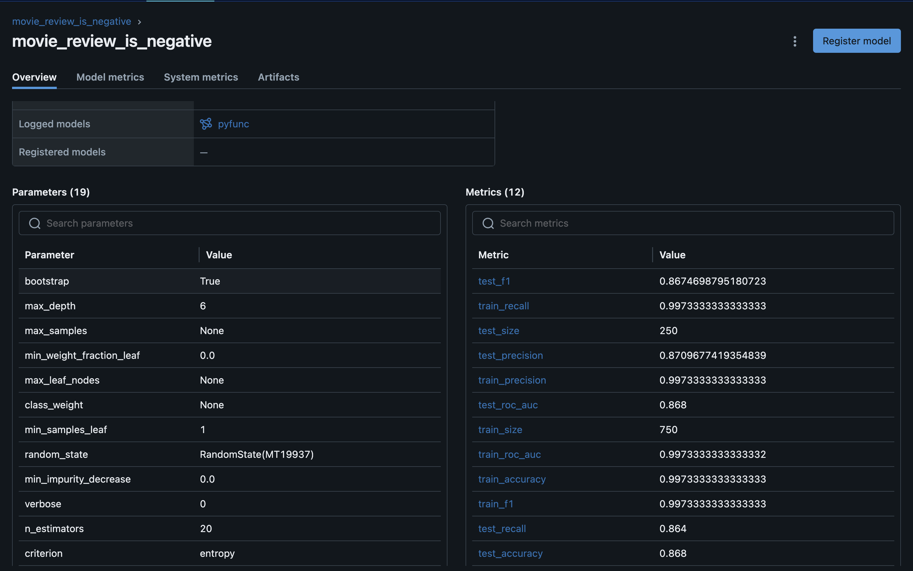The height and width of the screenshot is (571, 913).
Task: Switch to the Model metrics tab
Action: click(x=110, y=77)
